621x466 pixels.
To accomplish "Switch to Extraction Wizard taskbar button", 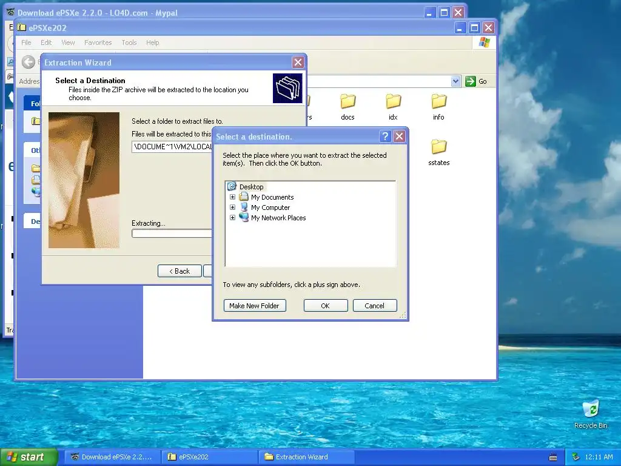I will pos(306,457).
